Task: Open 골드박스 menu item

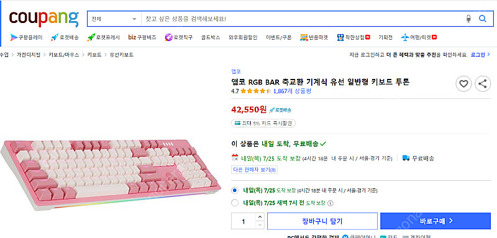Action: (x=210, y=37)
